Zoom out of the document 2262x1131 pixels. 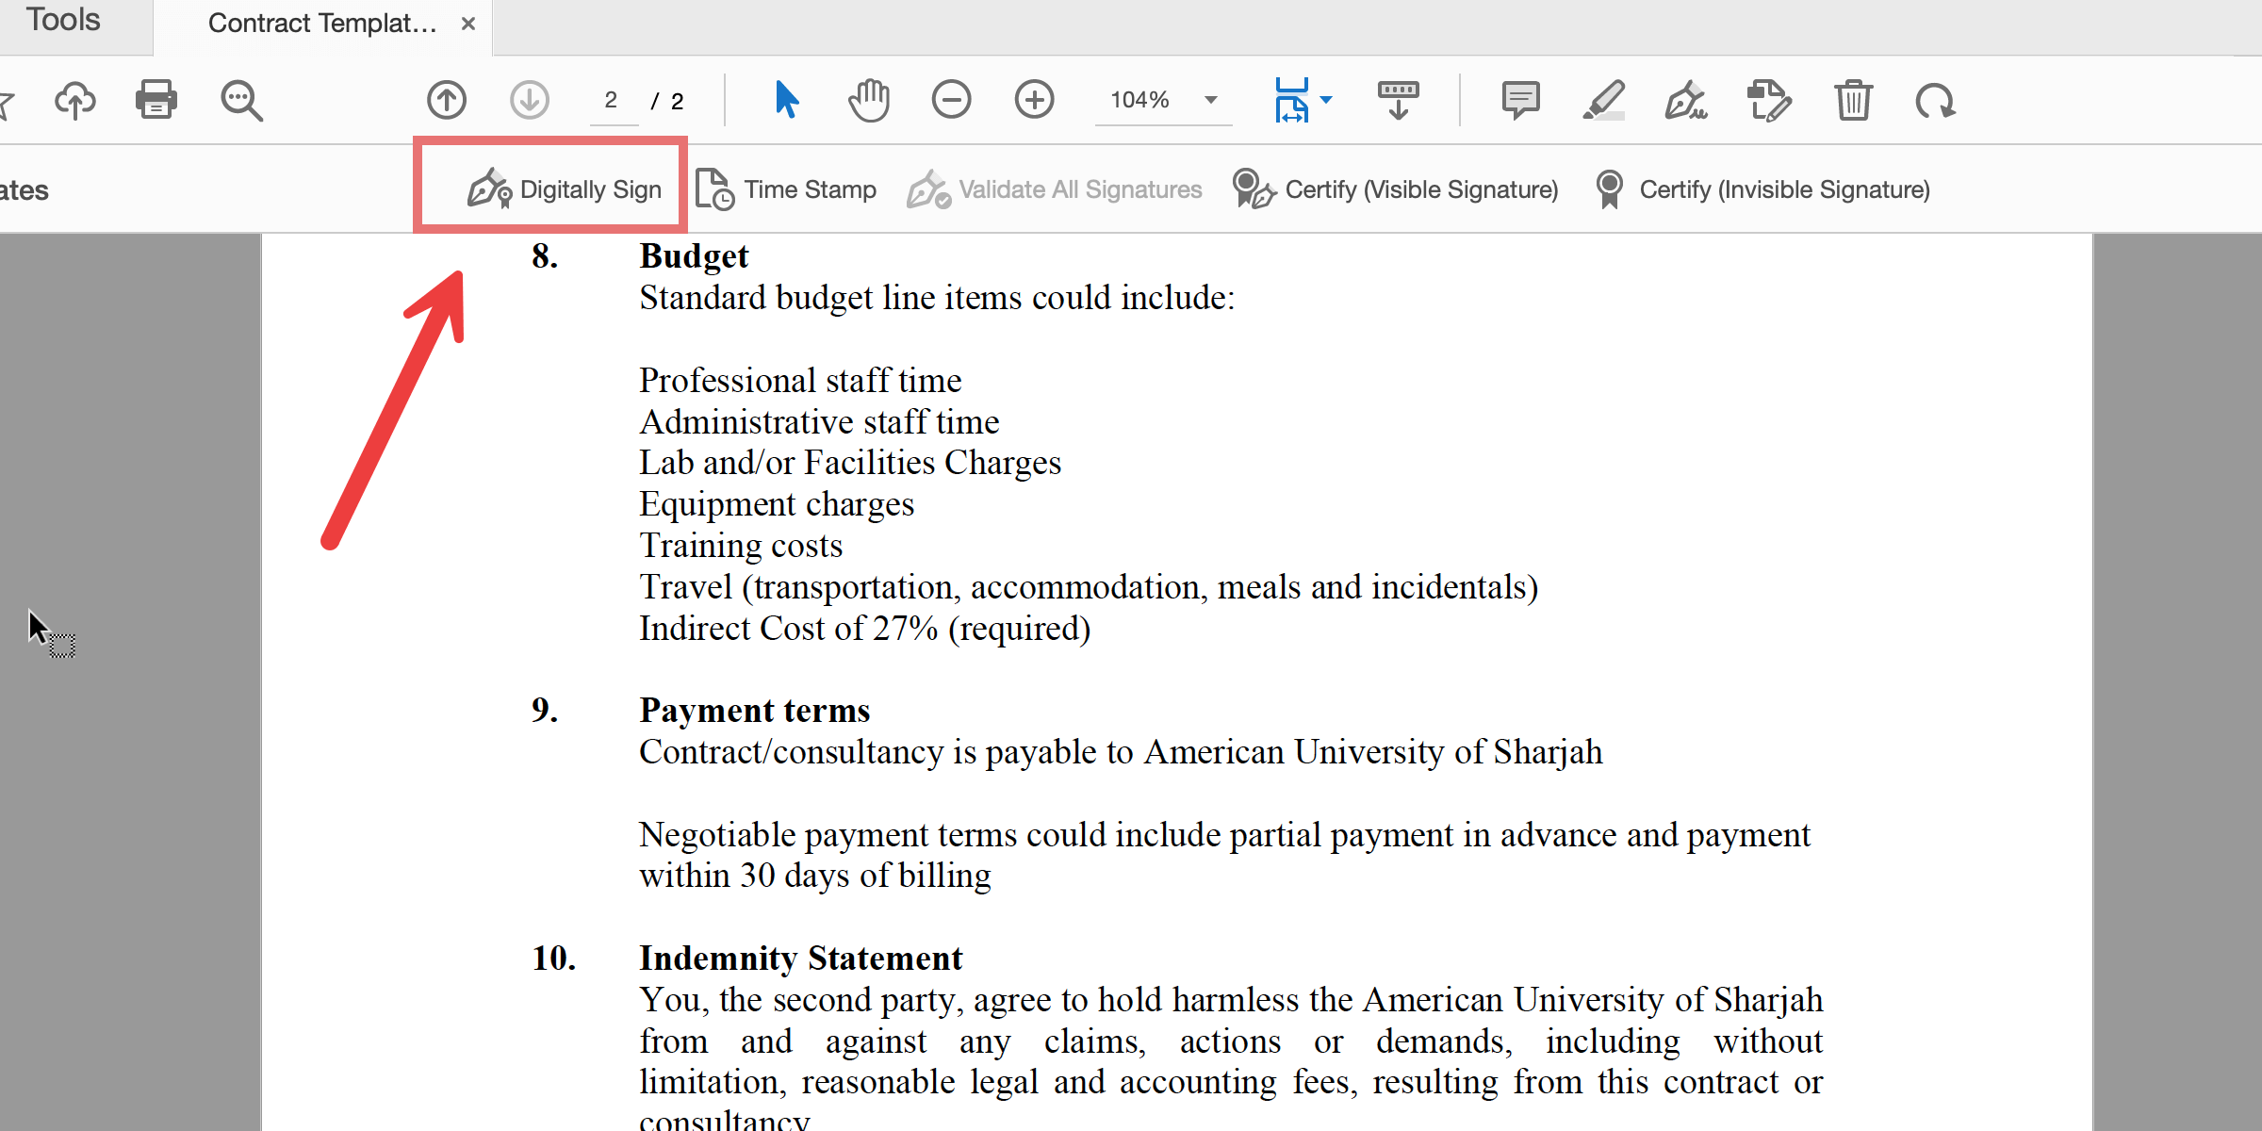click(951, 99)
